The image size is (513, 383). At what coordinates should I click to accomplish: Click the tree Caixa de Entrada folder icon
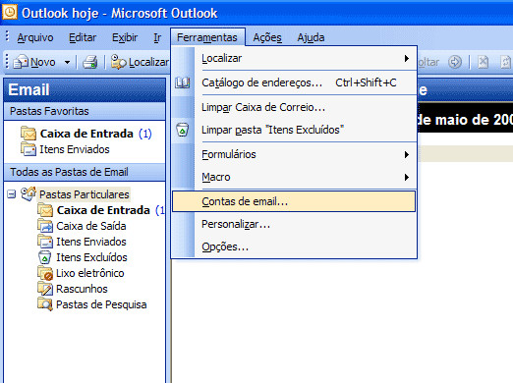(x=45, y=210)
